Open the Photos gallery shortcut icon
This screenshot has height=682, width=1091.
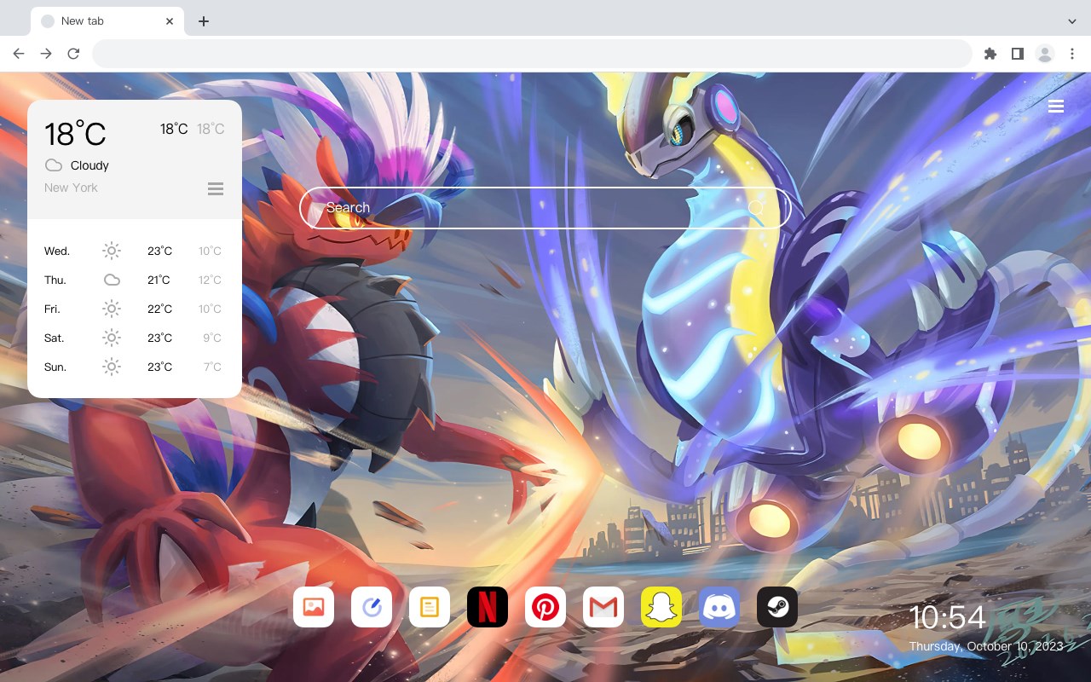(x=314, y=607)
